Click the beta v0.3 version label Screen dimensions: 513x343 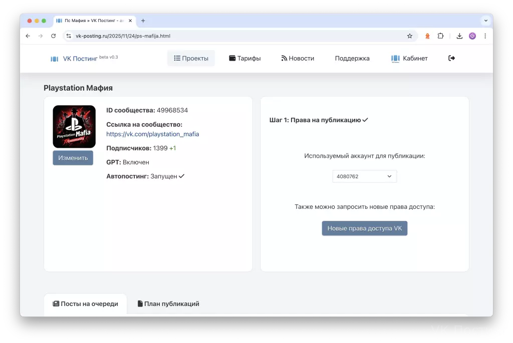coord(109,57)
